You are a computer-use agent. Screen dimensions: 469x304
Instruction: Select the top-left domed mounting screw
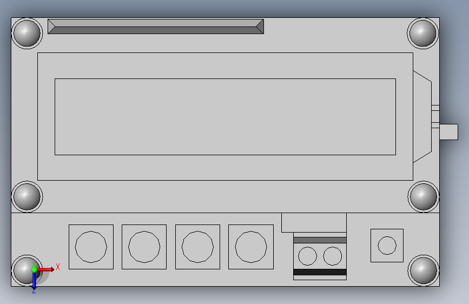pos(27,33)
